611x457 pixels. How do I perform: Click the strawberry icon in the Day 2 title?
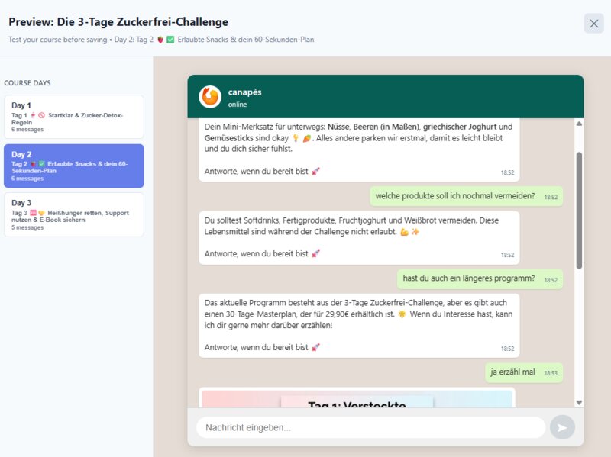point(32,163)
